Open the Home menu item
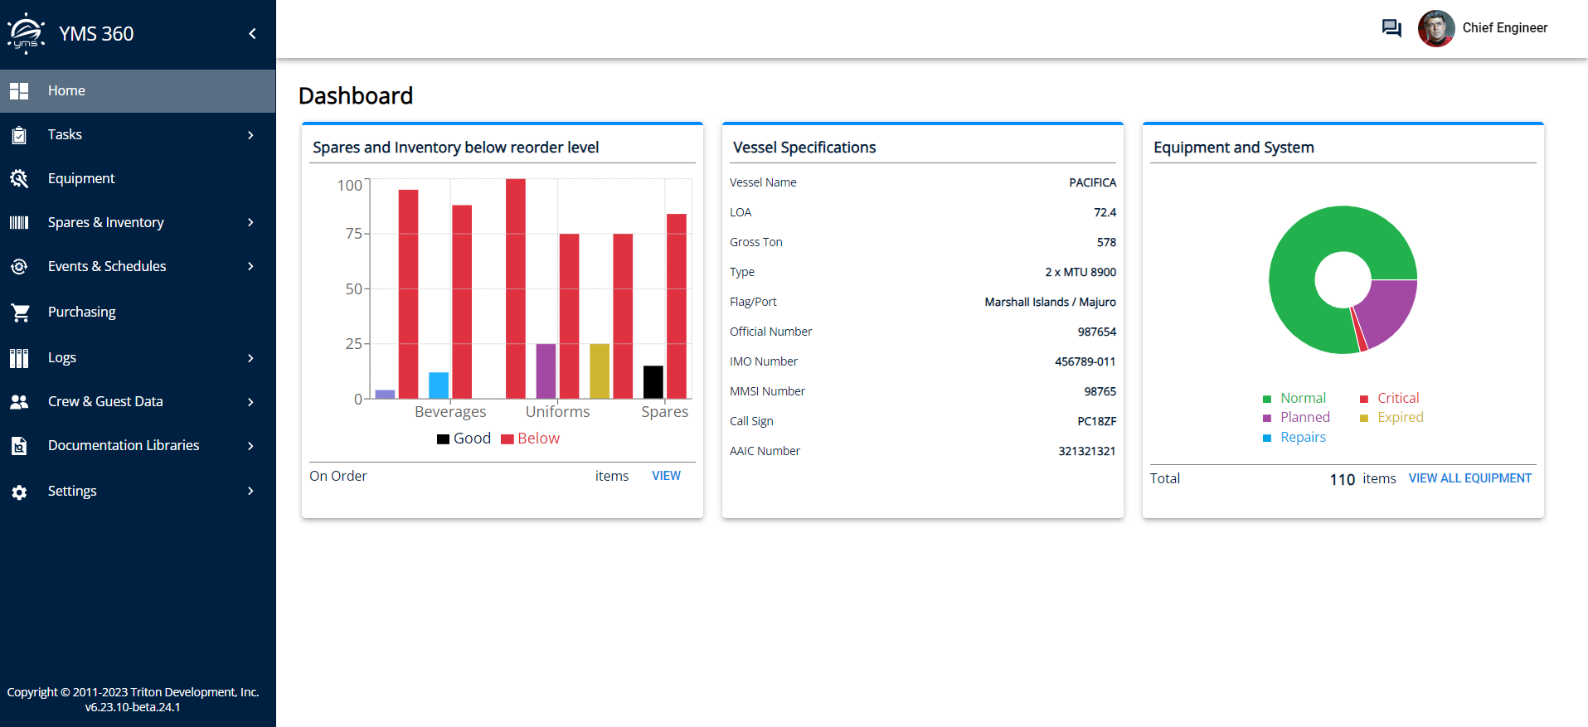This screenshot has width=1588, height=727. 66,91
